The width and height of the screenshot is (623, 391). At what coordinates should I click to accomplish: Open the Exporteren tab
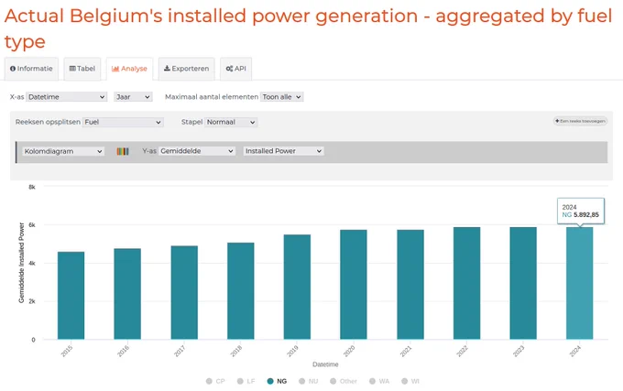186,69
